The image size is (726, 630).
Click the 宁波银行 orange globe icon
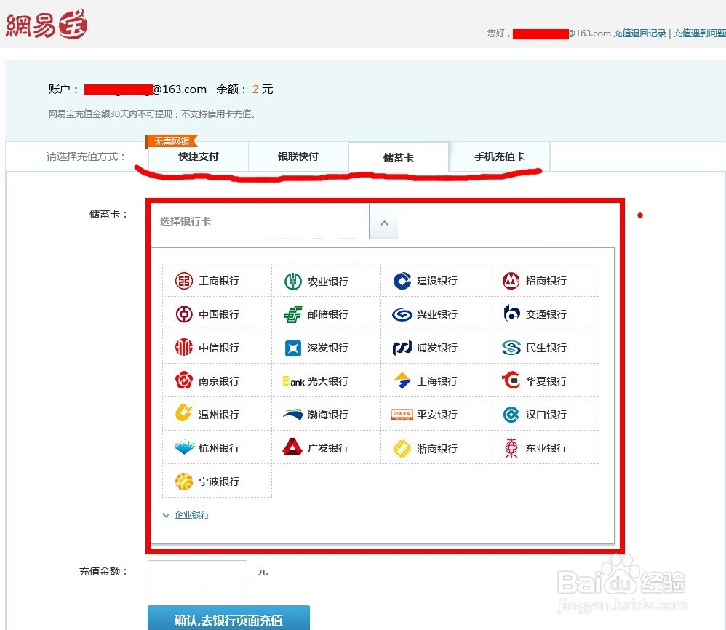[x=184, y=482]
